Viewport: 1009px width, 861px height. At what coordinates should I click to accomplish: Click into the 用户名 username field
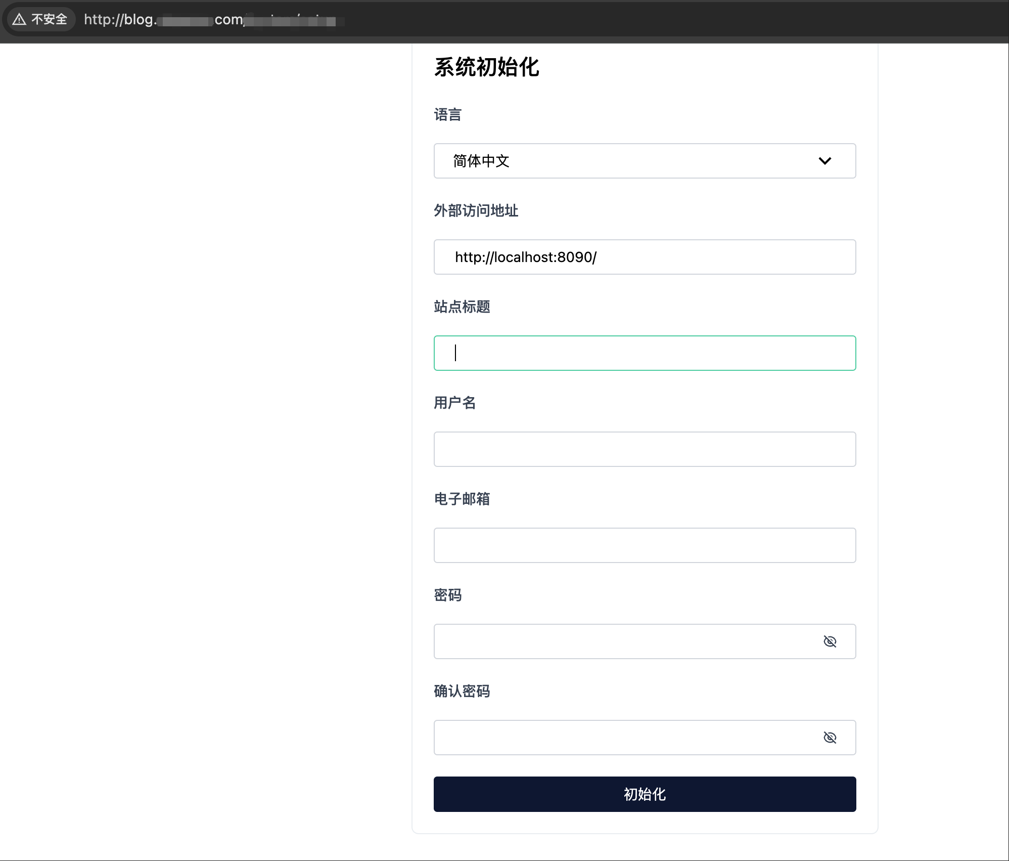coord(645,449)
